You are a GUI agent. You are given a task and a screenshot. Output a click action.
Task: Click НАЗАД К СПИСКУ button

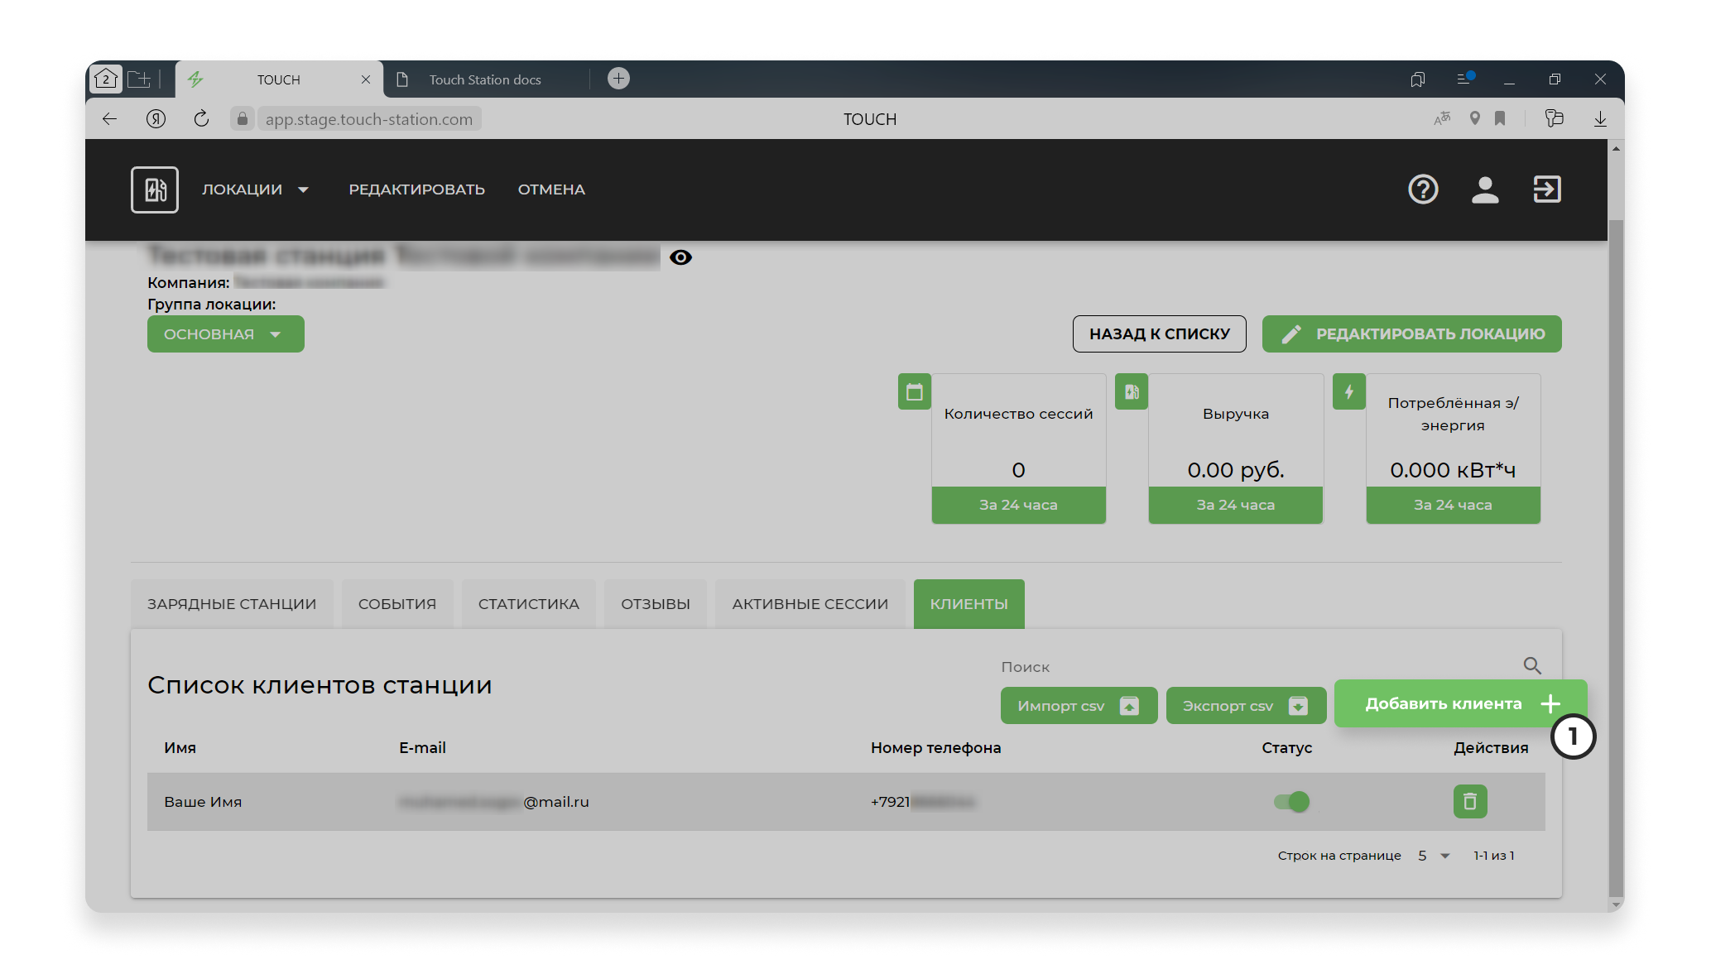pos(1159,333)
